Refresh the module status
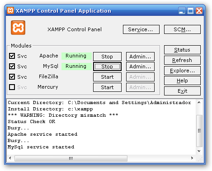The height and width of the screenshot is (171, 212). [x=182, y=60]
